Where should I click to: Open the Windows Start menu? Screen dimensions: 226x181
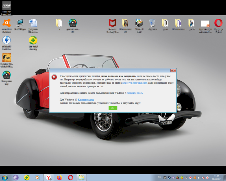point(5,177)
